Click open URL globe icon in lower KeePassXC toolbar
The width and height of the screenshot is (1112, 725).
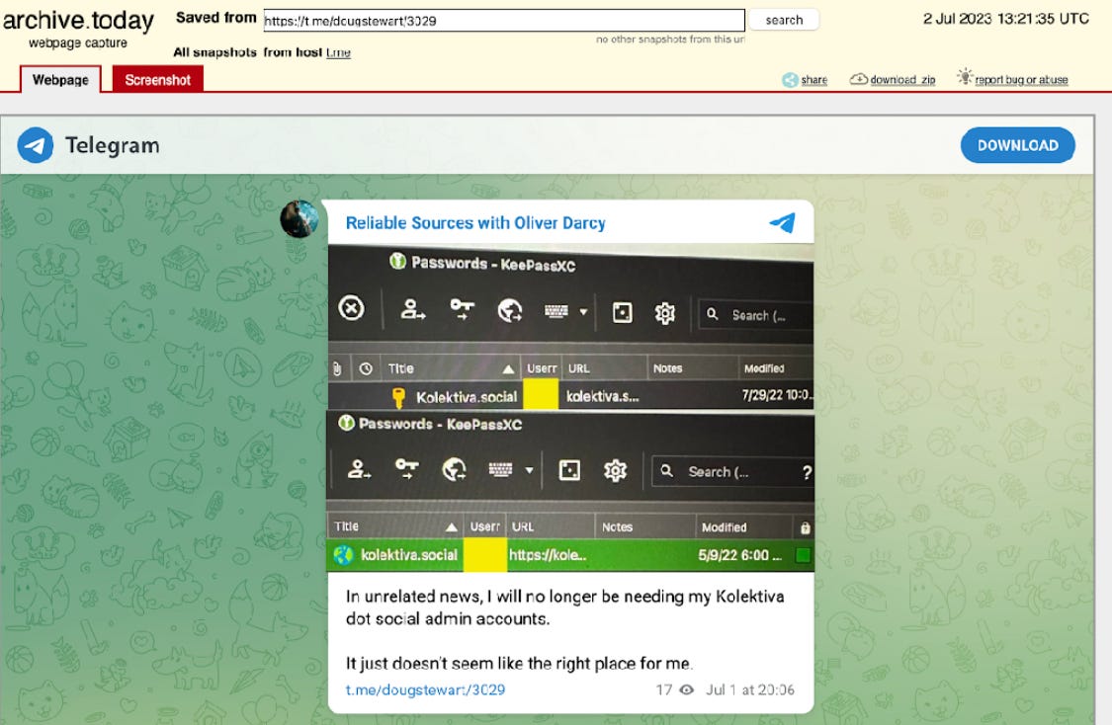click(x=454, y=469)
